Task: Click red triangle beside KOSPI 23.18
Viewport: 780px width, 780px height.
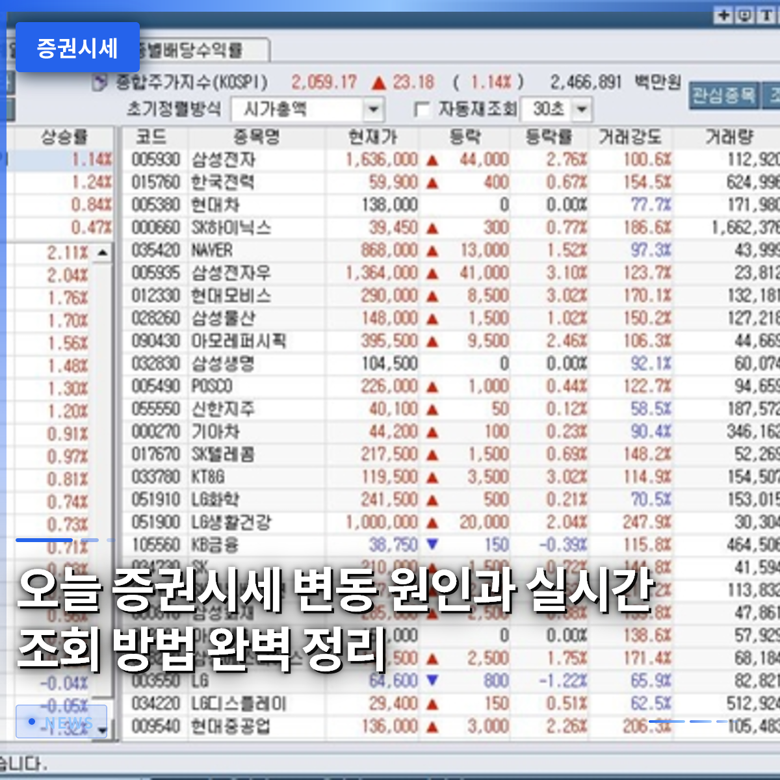Action: pos(379,83)
